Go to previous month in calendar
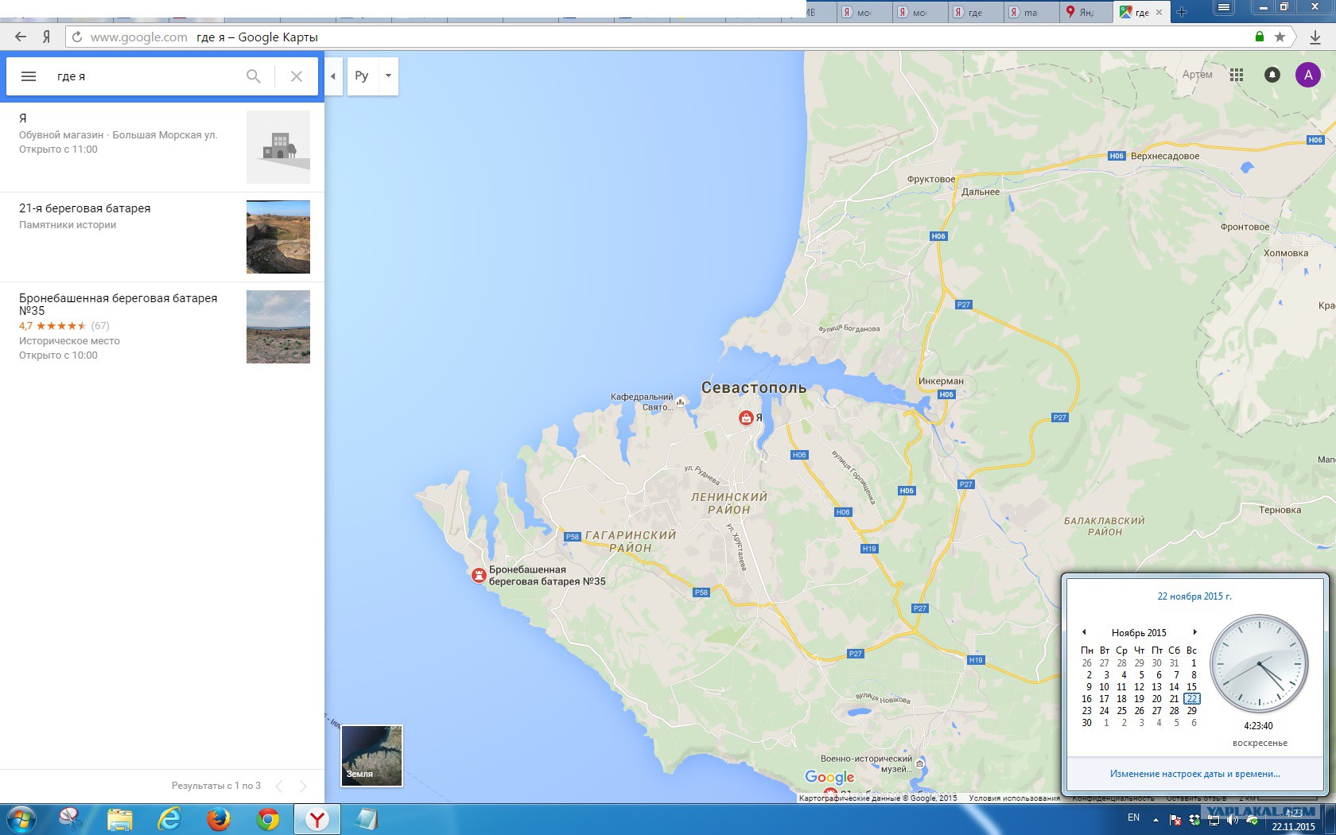 click(1084, 632)
